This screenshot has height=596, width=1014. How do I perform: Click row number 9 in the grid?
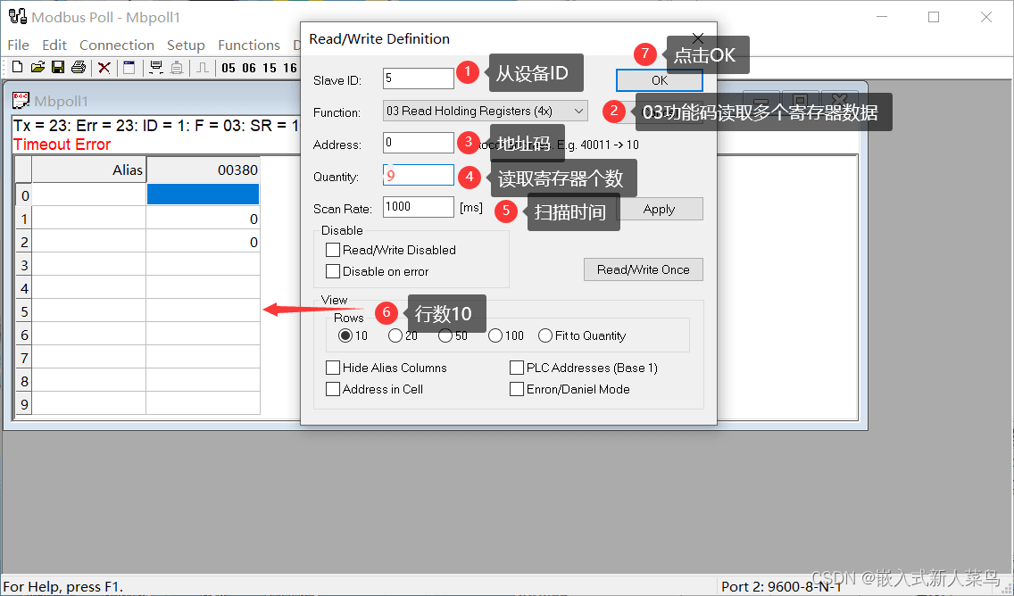point(24,404)
